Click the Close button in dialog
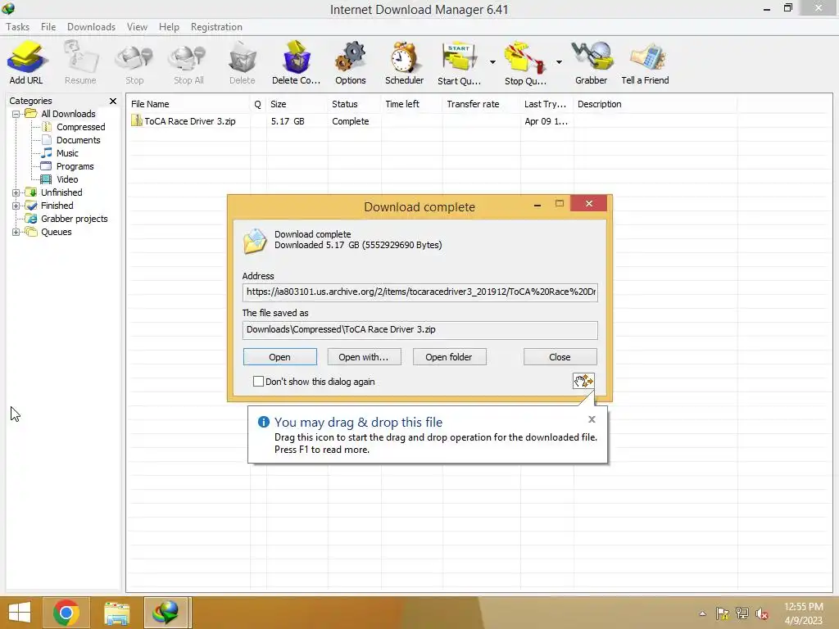This screenshot has width=839, height=629. 560,357
